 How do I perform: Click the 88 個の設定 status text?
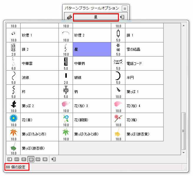click(16, 167)
